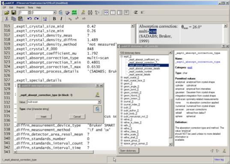The width and height of the screenshot is (230, 164).
Task: Open the CIF menu
Action: (x=4, y=7)
